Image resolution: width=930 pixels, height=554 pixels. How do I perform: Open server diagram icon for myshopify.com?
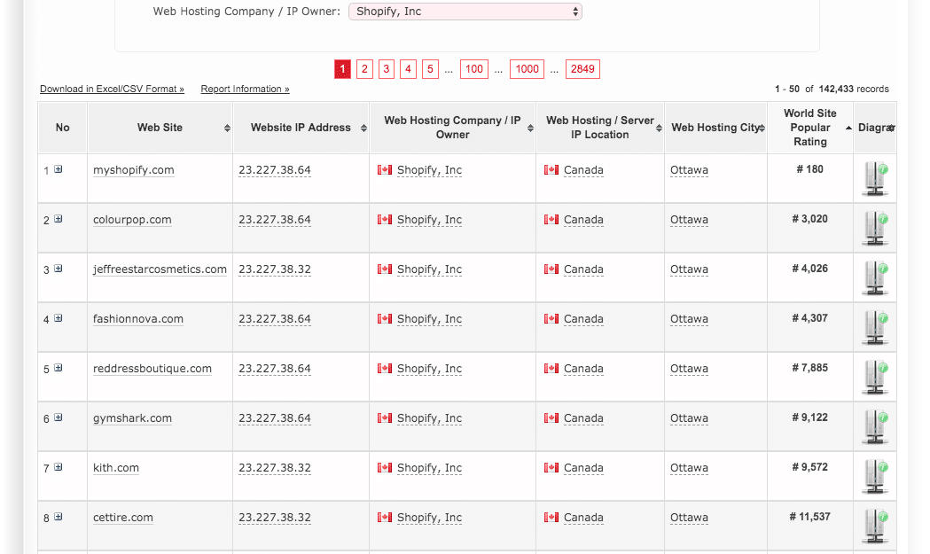coord(875,178)
